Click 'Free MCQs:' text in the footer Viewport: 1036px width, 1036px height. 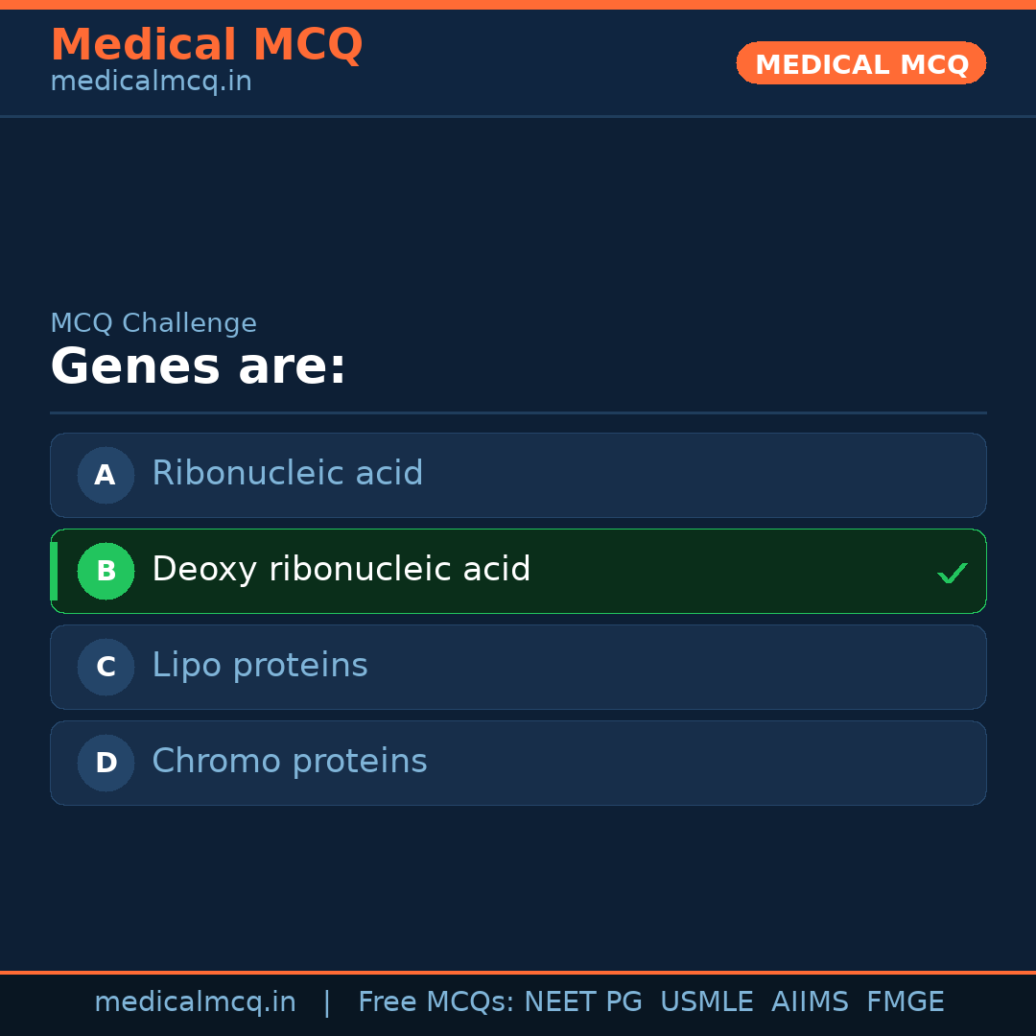(x=436, y=1002)
